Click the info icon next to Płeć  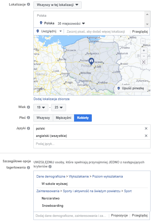(29, 118)
